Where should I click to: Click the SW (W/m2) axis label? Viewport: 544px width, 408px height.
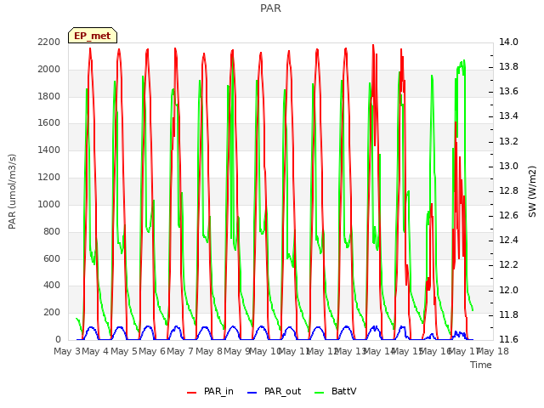point(532,191)
